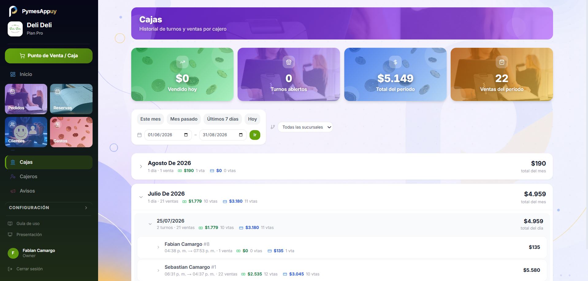Click the $4.959 total del día amount
The image size is (588, 281).
click(533, 221)
